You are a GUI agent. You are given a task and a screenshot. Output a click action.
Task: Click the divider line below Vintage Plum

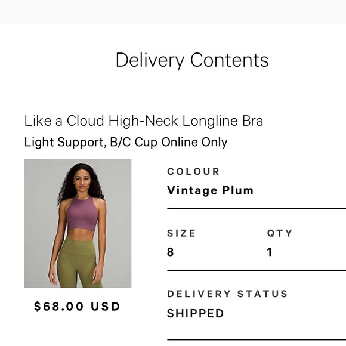click(x=257, y=209)
